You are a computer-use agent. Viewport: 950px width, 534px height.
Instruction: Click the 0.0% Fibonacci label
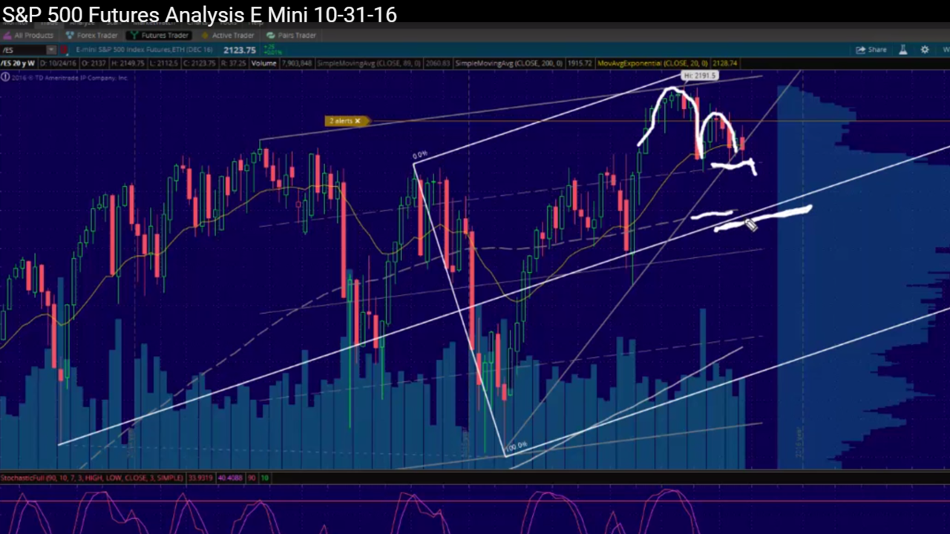tap(420, 155)
